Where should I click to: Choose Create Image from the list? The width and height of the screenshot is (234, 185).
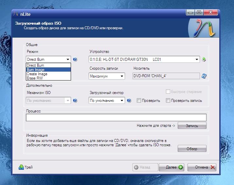coord(48,74)
